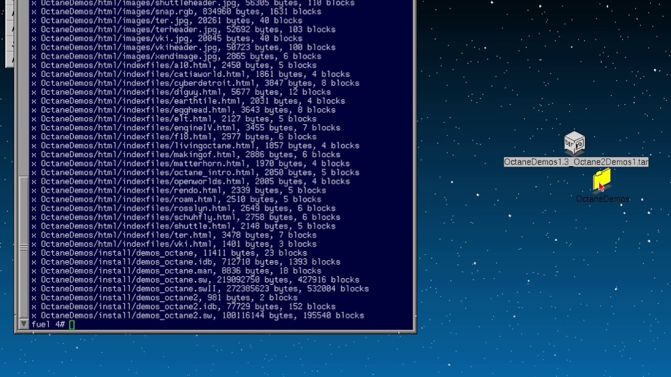Click the indexfiles/matterhorn.html line
The width and height of the screenshot is (671, 377).
(190, 164)
